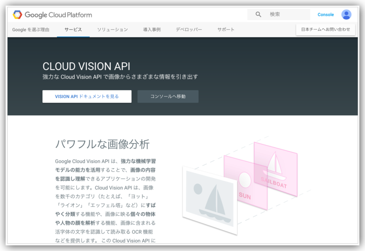Click the Google Cloud Platform hexagon logo
The image size is (365, 251).
[x=17, y=15]
